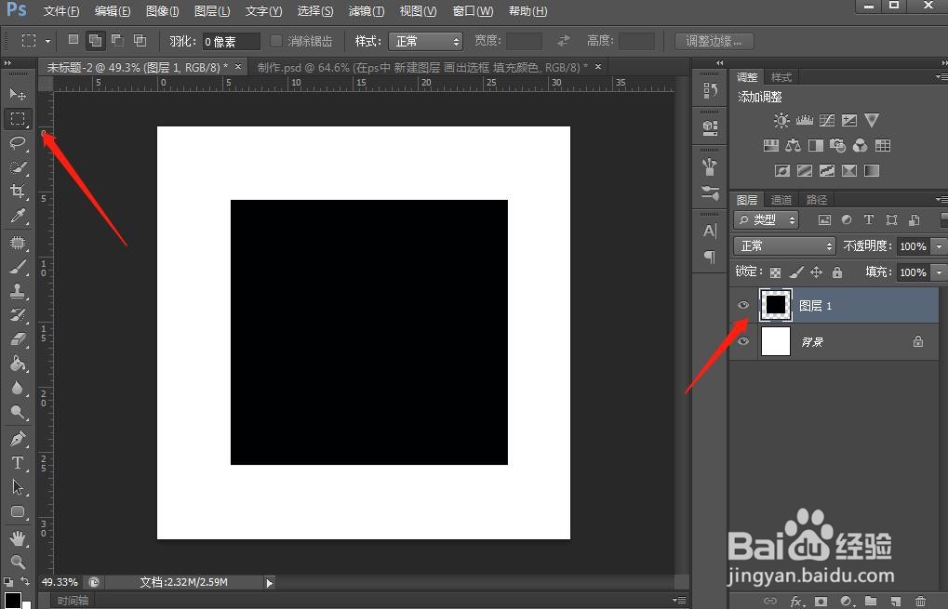Select the Path Selection tool
This screenshot has height=609, width=948.
18,487
